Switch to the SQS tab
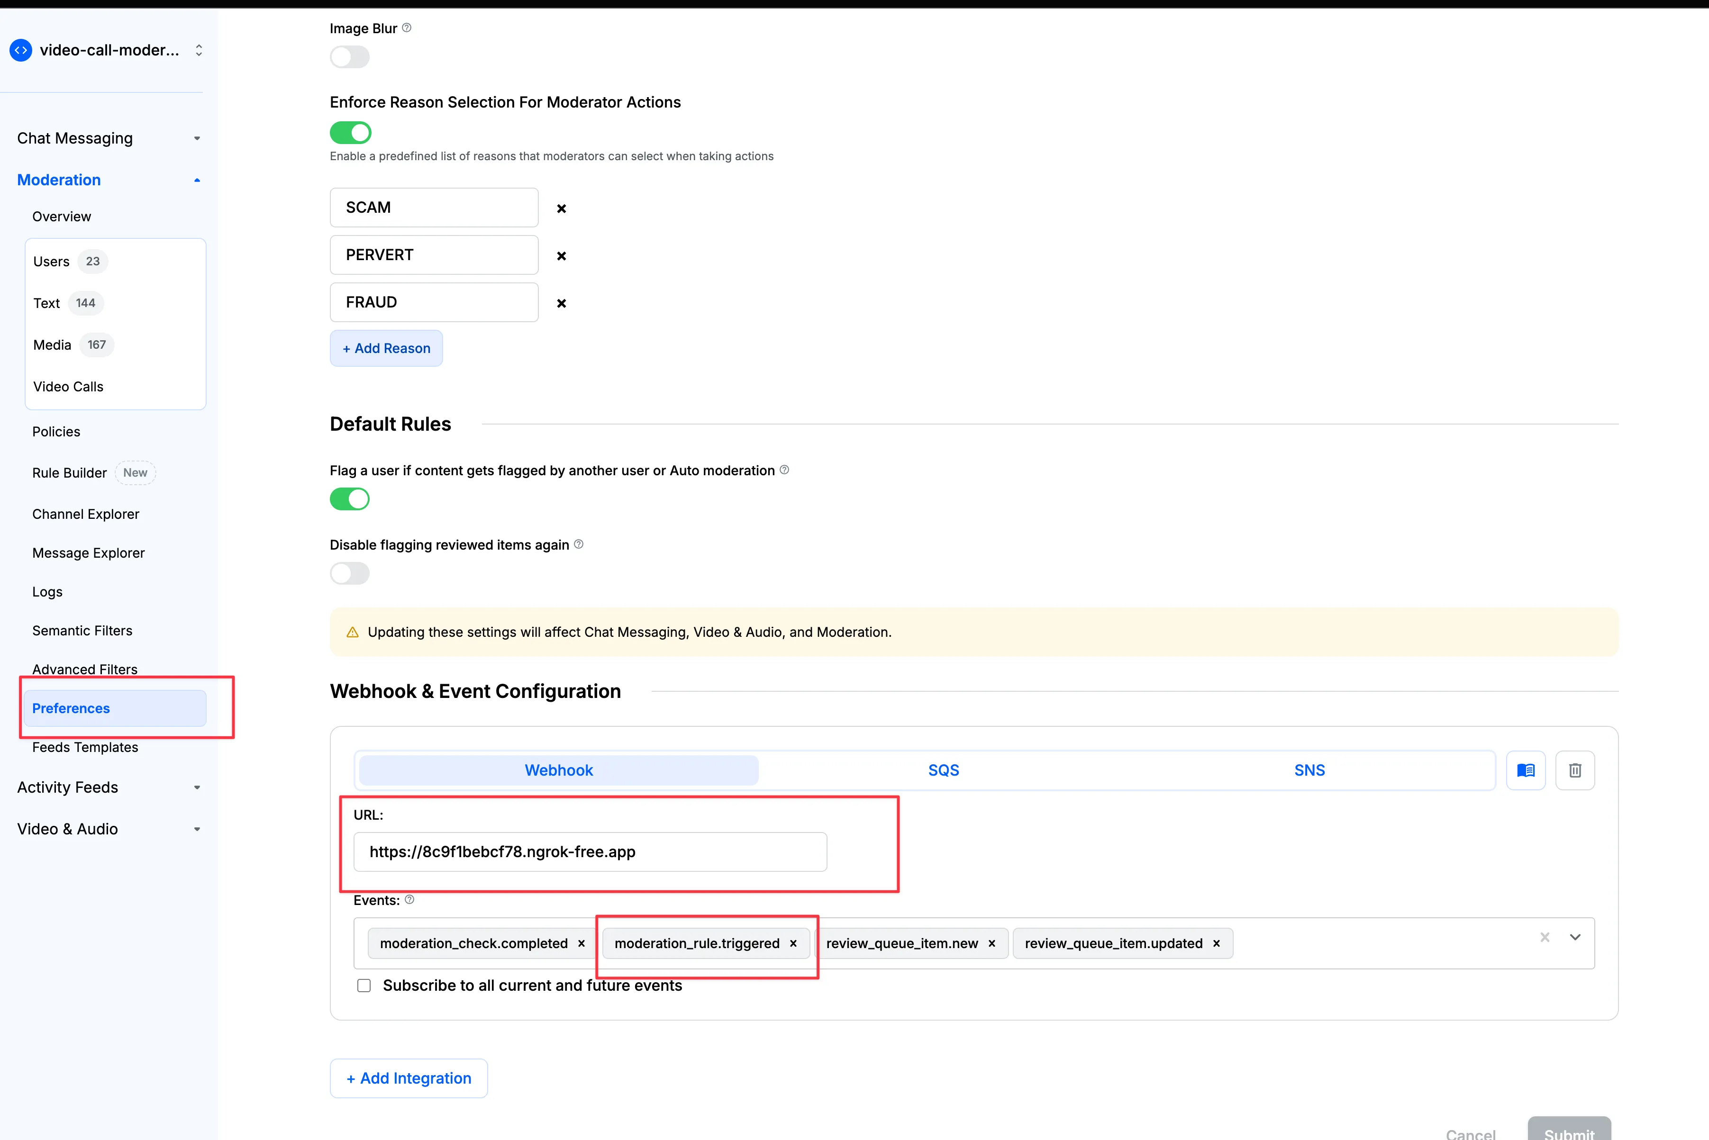Viewport: 1709px width, 1140px height. pyautogui.click(x=943, y=770)
